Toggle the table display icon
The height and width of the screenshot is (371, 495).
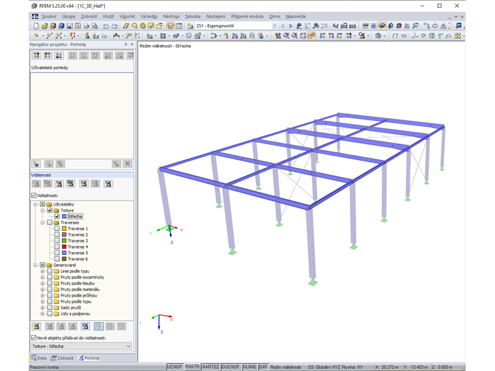tap(179, 26)
